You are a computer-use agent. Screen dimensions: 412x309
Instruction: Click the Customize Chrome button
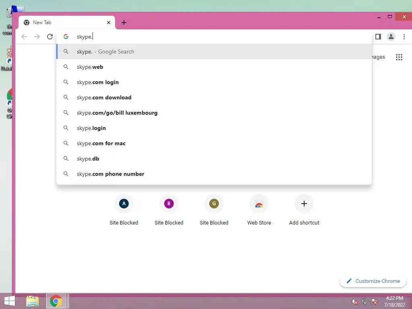pos(373,281)
